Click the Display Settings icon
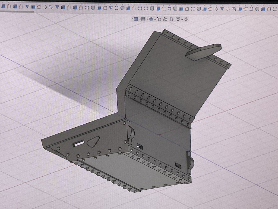 tap(151, 19)
